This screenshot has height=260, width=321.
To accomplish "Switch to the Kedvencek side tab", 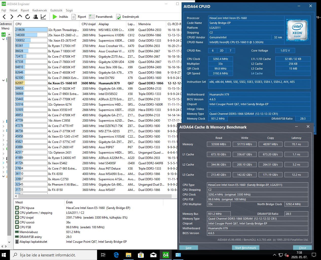I will point(6,24).
